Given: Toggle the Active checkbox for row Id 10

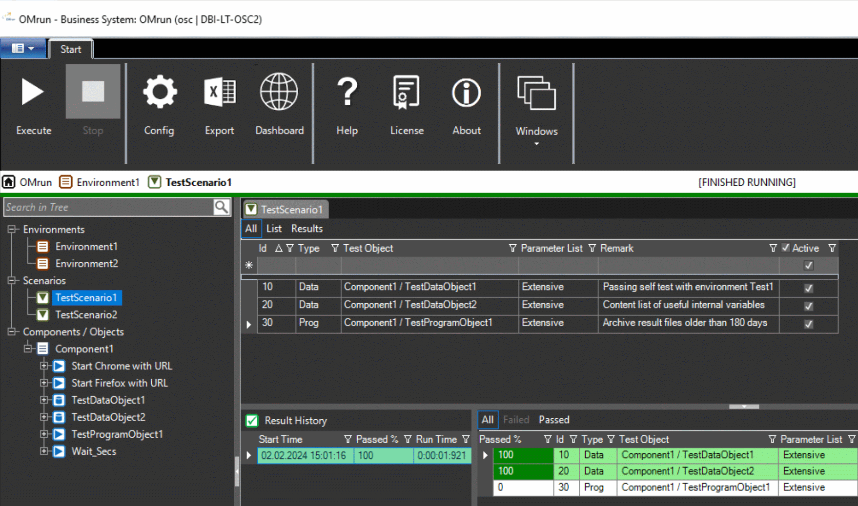Looking at the screenshot, I should [x=808, y=288].
